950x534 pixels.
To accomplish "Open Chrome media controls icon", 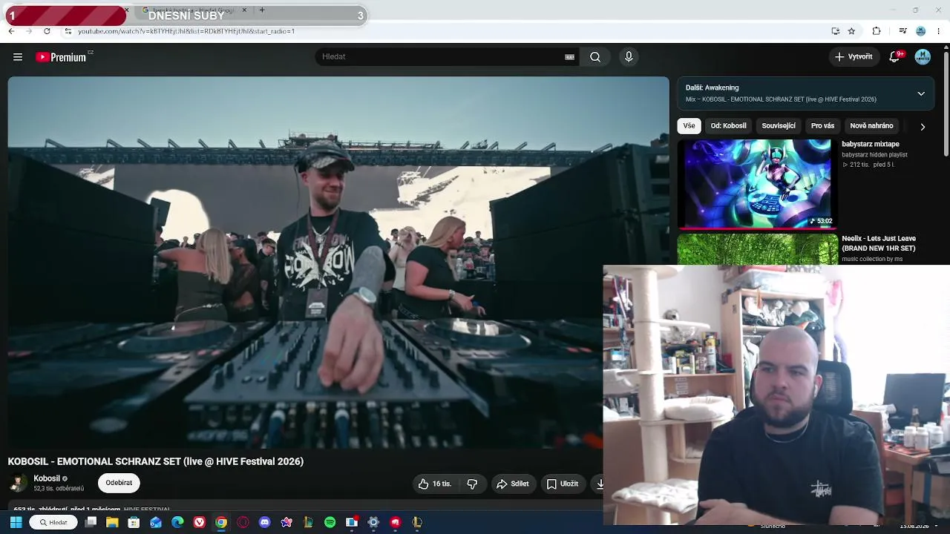I will 902,31.
